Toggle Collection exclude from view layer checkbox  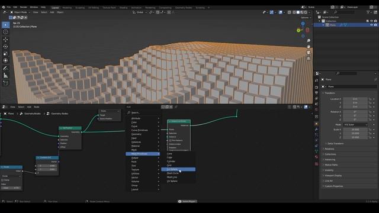pos(367,21)
